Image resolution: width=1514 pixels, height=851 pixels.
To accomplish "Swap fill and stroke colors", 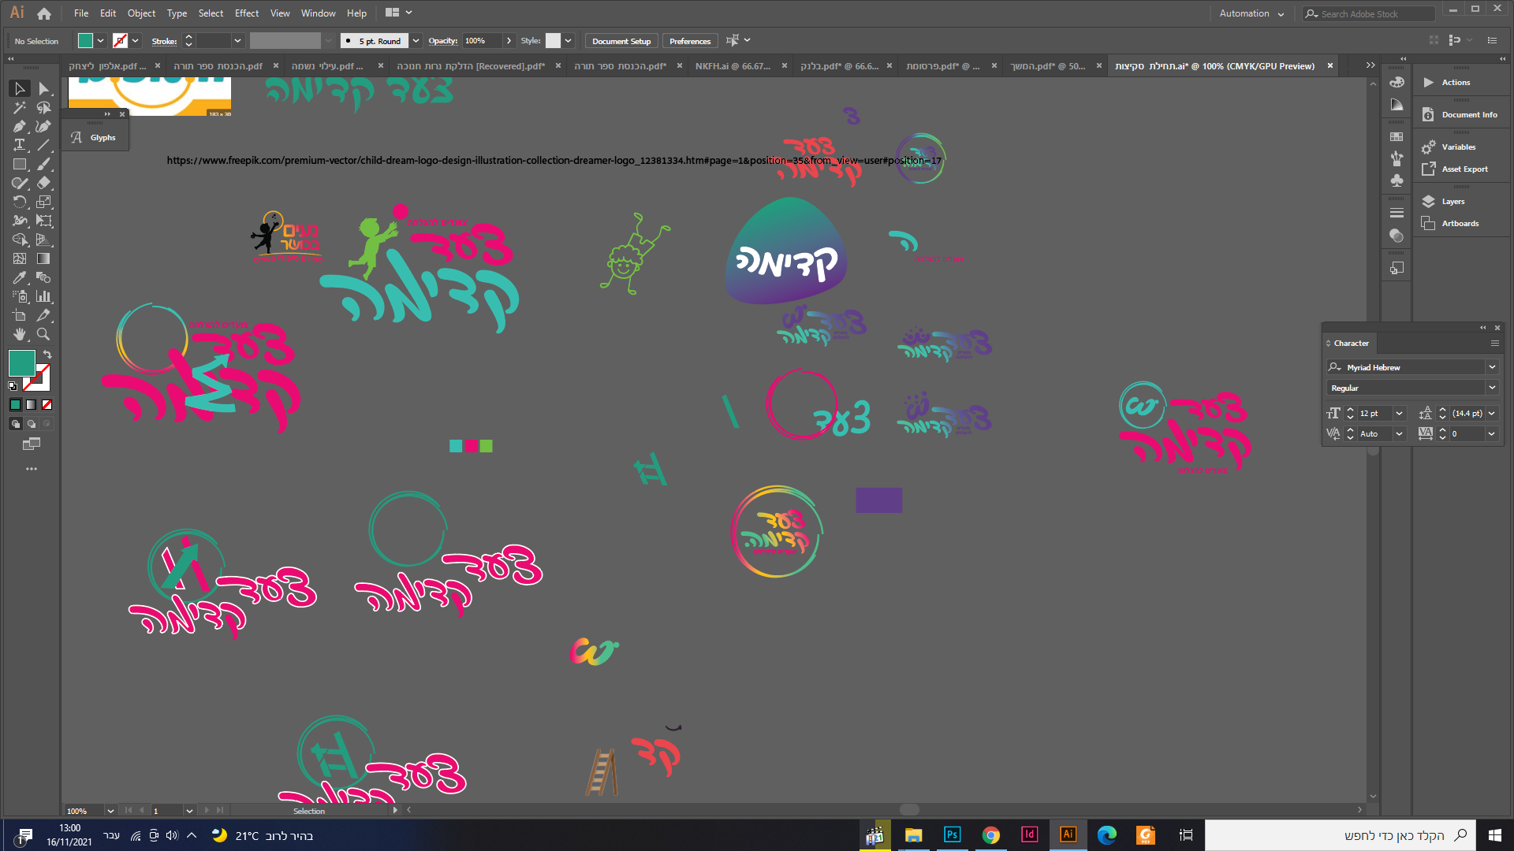I will 47,355.
